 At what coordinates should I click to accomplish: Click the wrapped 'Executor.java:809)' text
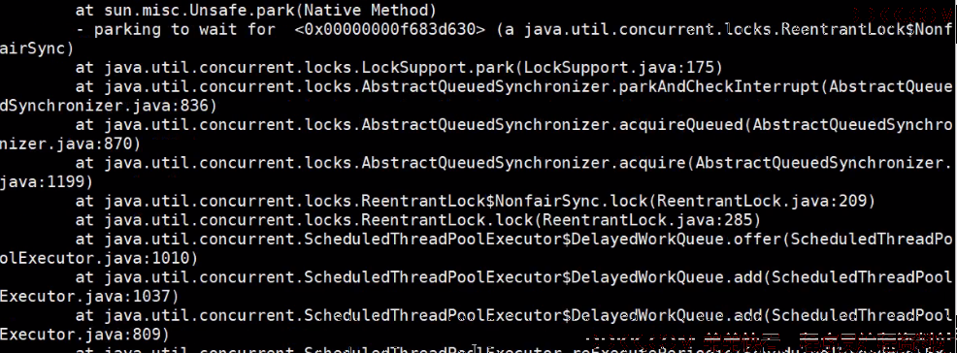tap(84, 335)
